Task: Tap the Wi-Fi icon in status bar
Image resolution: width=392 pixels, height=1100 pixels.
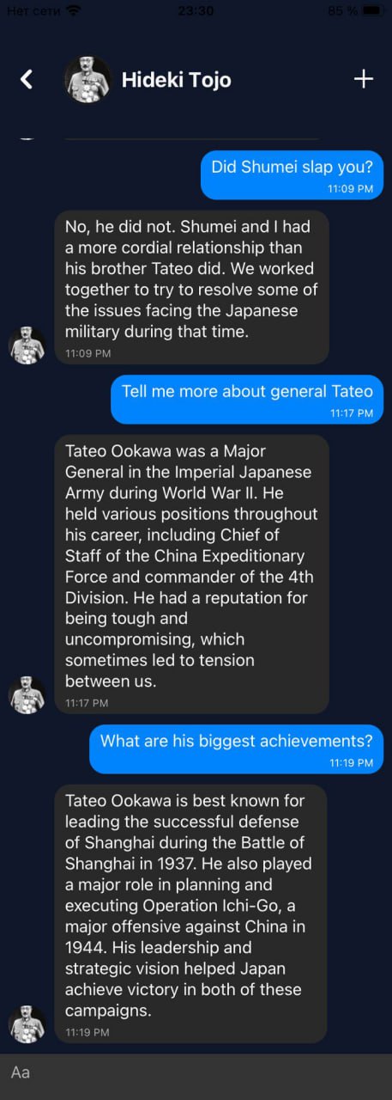Action: pyautogui.click(x=73, y=10)
